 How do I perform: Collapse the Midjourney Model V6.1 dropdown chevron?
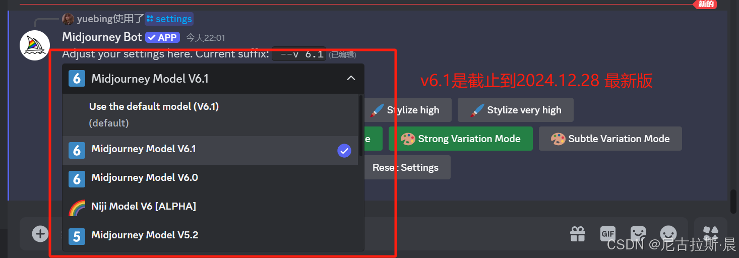tap(351, 78)
